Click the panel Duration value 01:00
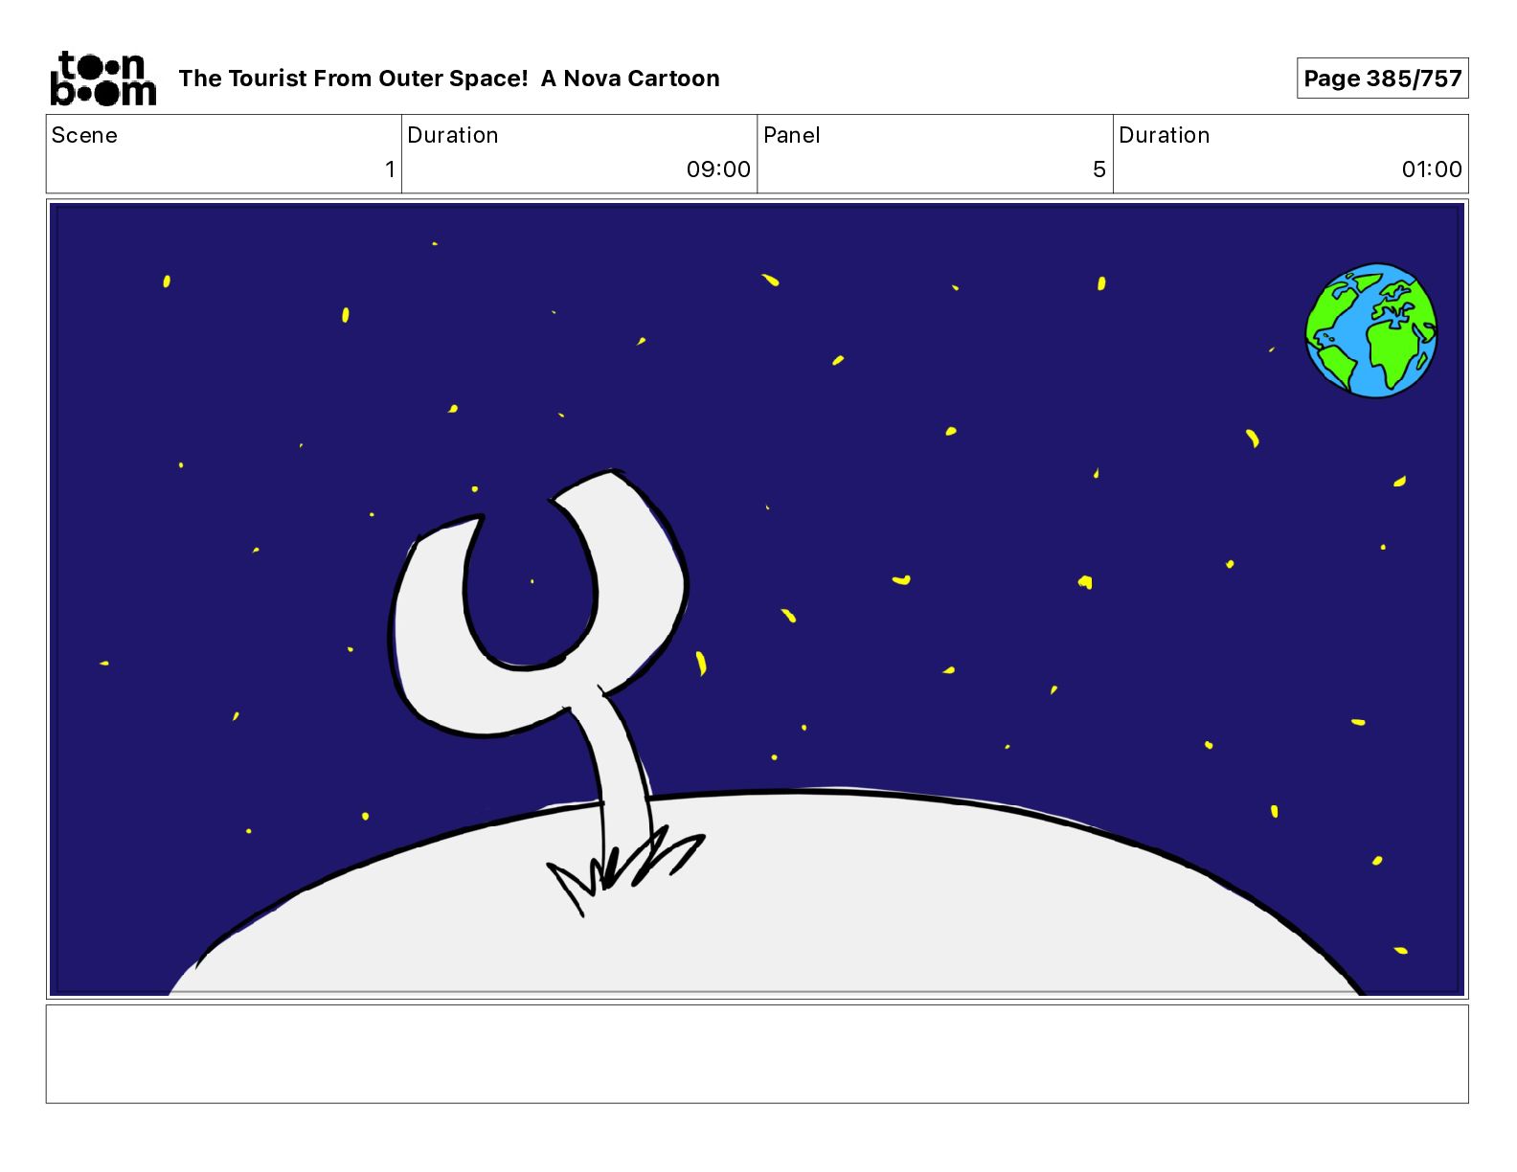This screenshot has width=1517, height=1172. tap(1432, 169)
